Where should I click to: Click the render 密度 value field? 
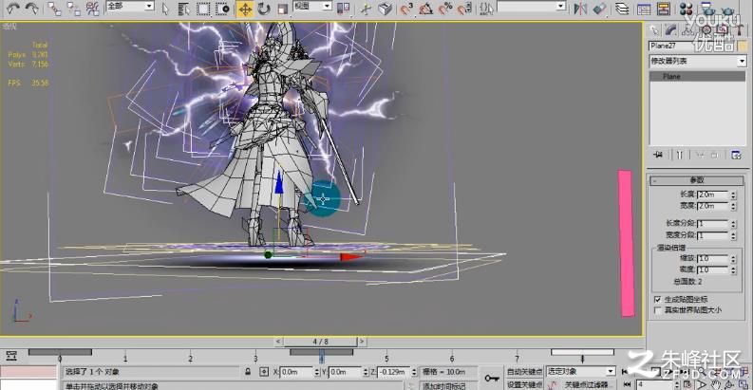pos(713,270)
